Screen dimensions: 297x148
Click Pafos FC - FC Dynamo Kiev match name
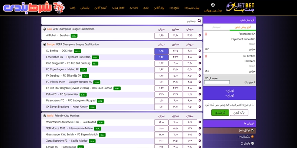click(62, 94)
